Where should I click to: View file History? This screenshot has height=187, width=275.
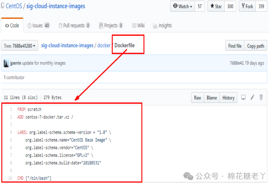pyautogui.click(x=228, y=98)
